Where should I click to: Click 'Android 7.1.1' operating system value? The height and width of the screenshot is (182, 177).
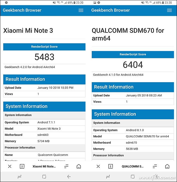pos(46,122)
